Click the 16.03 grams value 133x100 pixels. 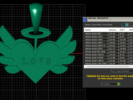click(112, 52)
